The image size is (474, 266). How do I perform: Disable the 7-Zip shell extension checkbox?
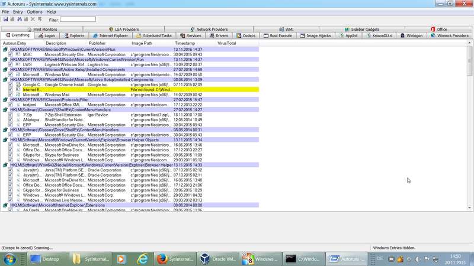pyautogui.click(x=10, y=115)
